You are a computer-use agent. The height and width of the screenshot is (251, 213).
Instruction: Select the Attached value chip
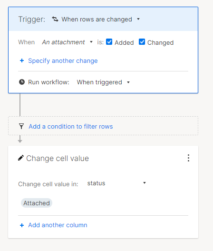pyautogui.click(x=37, y=203)
